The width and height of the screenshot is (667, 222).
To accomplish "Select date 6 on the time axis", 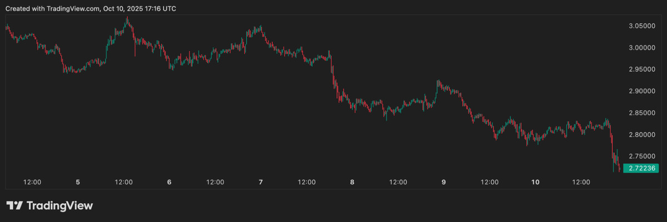I will (x=169, y=182).
